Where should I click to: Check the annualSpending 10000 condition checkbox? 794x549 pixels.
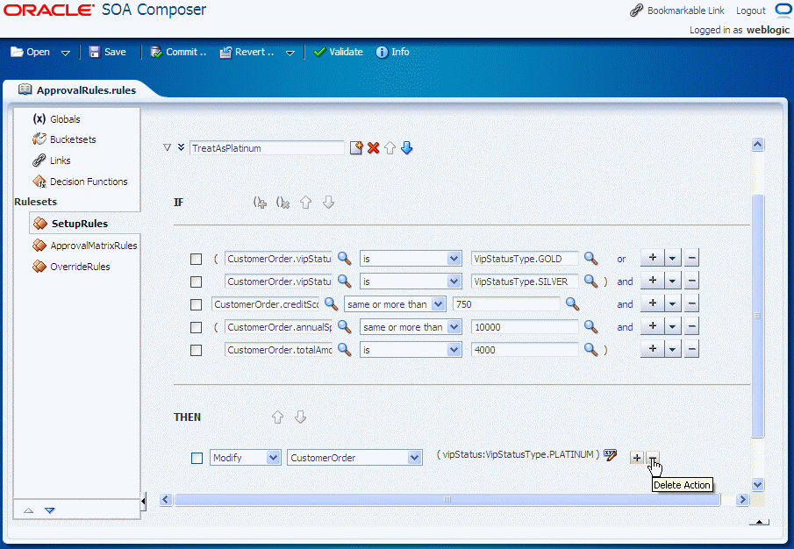coord(196,327)
